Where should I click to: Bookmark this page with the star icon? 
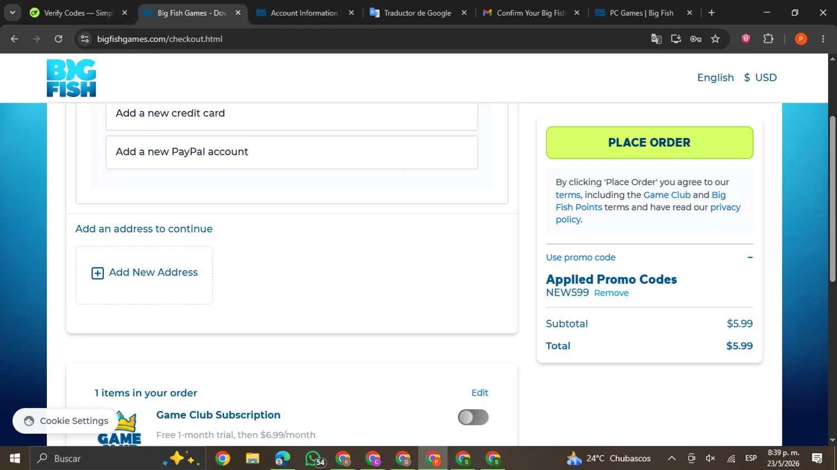tap(715, 39)
